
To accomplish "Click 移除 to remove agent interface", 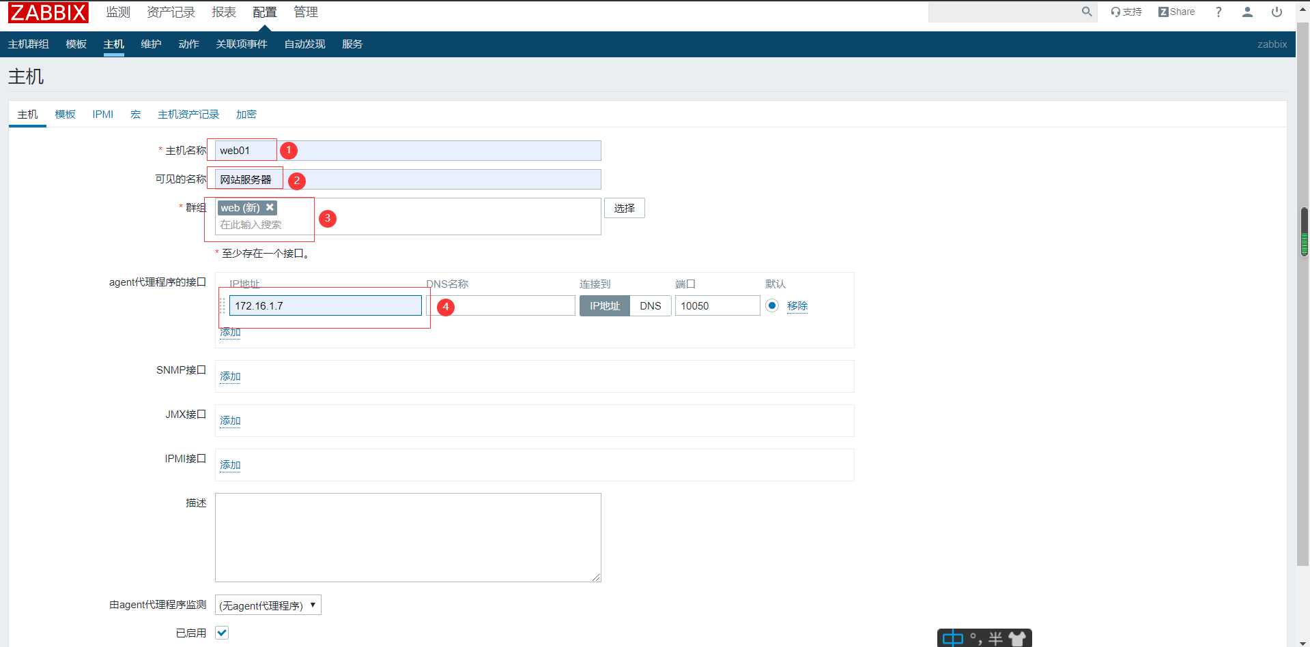I will click(797, 305).
